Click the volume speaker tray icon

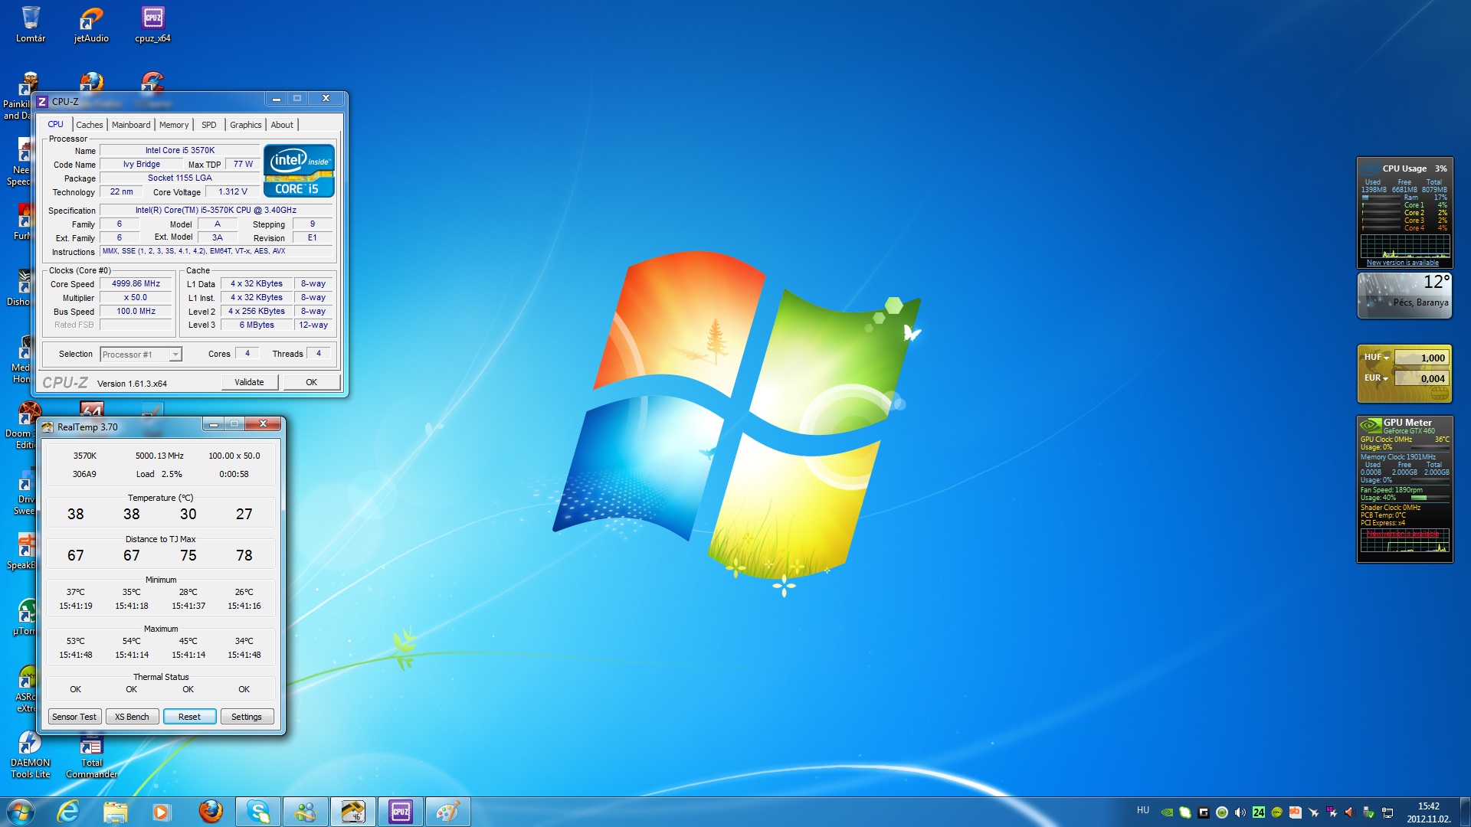(x=1240, y=812)
